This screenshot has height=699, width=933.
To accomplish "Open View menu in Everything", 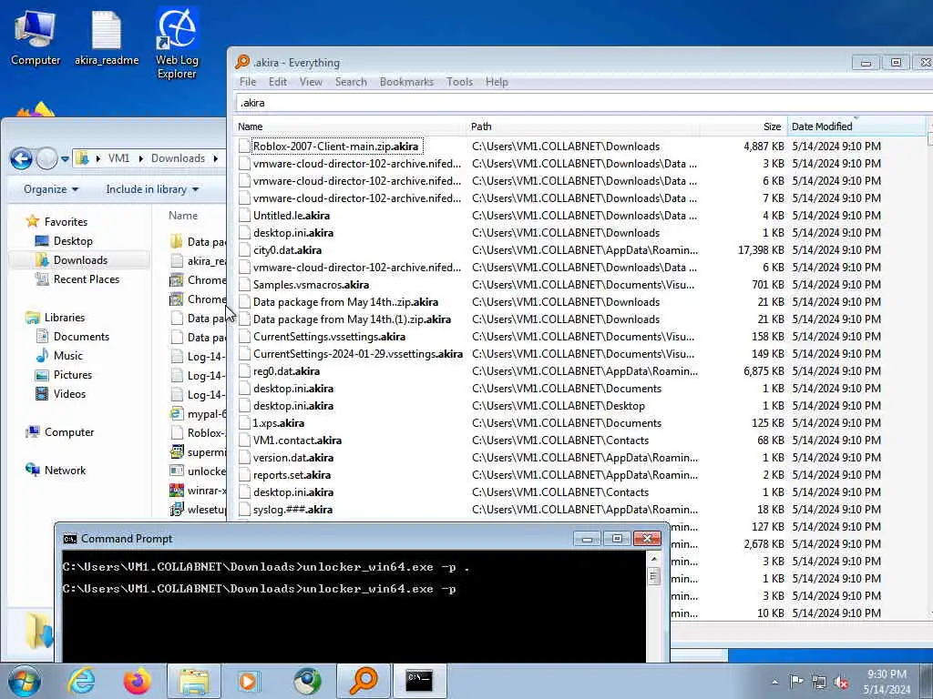I will pyautogui.click(x=311, y=82).
